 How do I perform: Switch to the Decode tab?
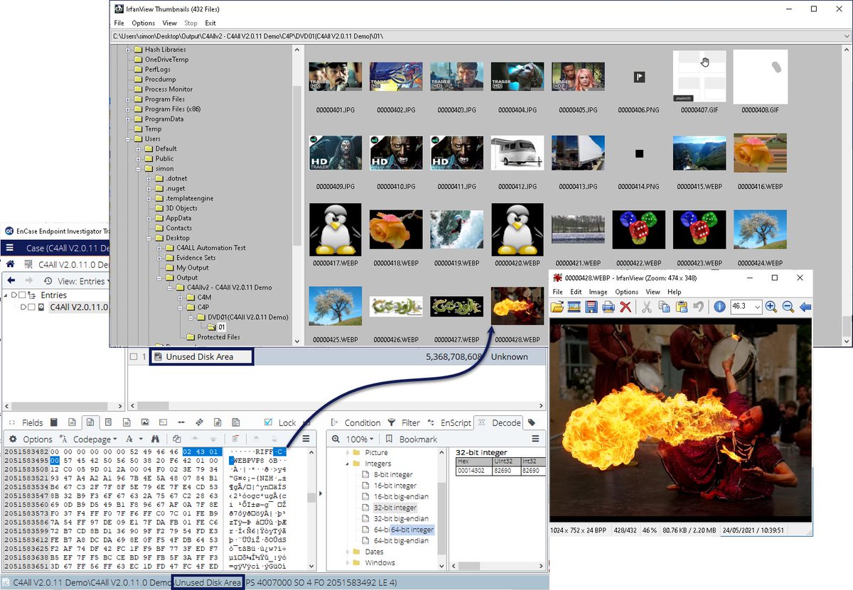(499, 422)
